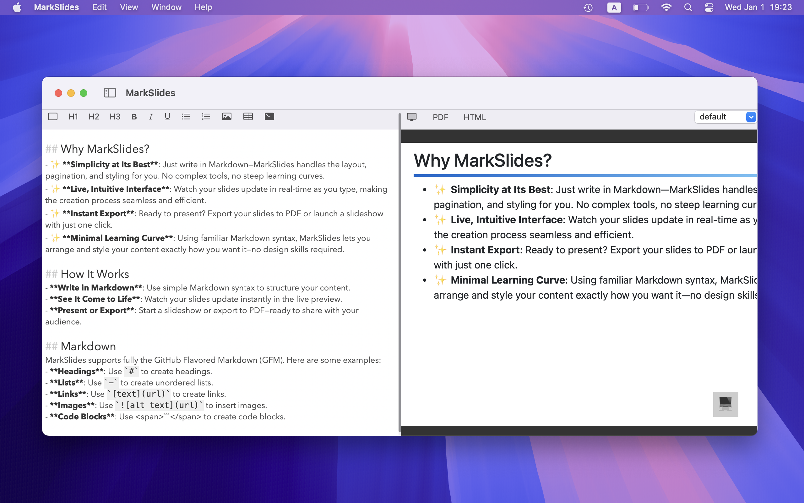This screenshot has width=804, height=503.
Task: Create an unordered bullet list
Action: tap(185, 116)
